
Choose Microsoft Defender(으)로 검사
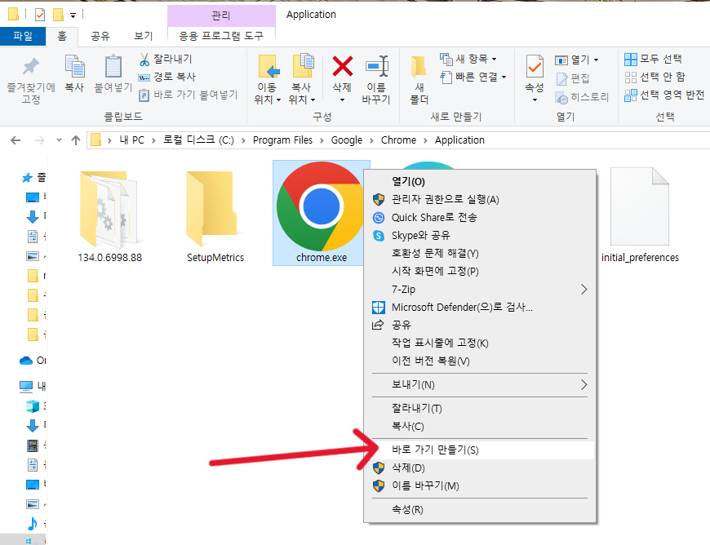[x=480, y=308]
